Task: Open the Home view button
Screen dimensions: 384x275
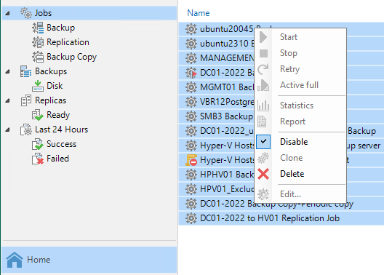Action: (89, 260)
